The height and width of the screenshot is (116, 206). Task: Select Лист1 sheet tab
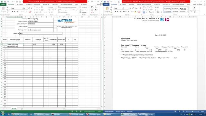(14, 109)
